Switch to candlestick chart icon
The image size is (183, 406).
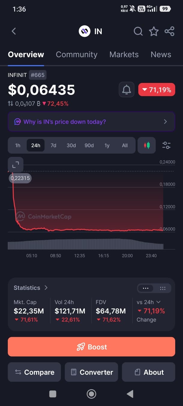(147, 146)
